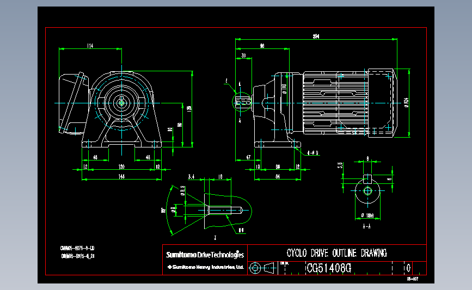Select the 30 shaft length dimension

pyautogui.click(x=243, y=55)
